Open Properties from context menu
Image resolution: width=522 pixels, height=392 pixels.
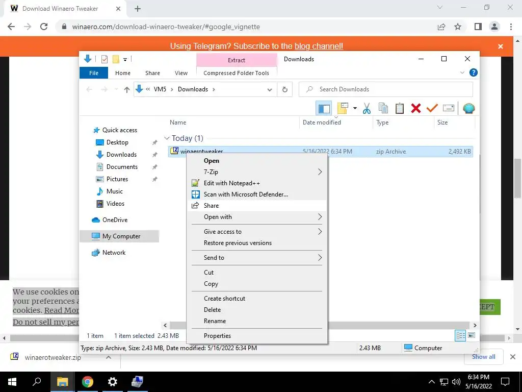[x=257, y=336]
